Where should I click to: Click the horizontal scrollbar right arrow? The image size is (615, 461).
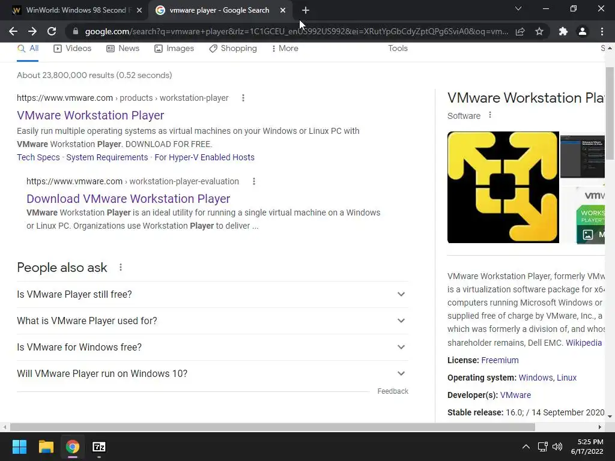pyautogui.click(x=600, y=427)
